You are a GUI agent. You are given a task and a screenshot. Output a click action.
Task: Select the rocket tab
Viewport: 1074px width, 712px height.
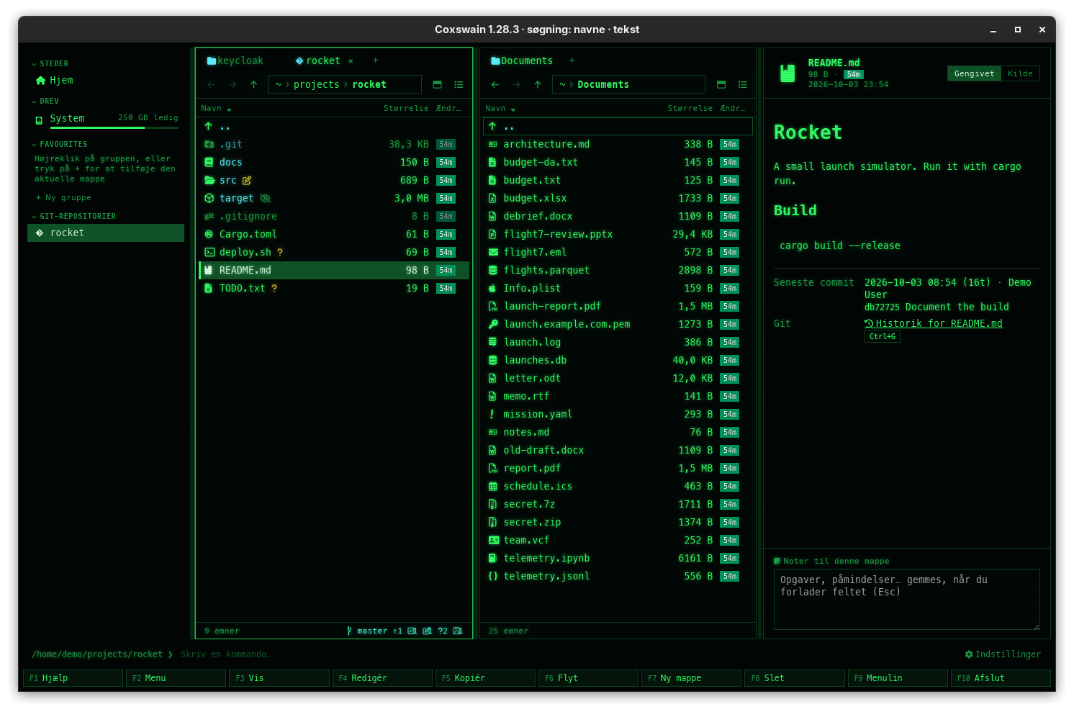[317, 61]
